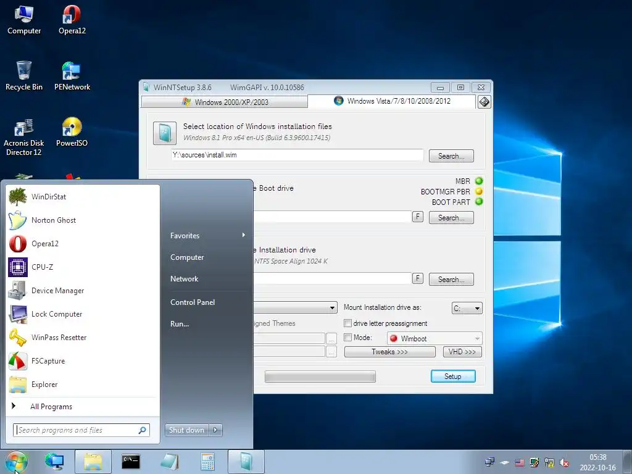Click Search button for Installation drive
Image resolution: width=632 pixels, height=474 pixels.
451,280
